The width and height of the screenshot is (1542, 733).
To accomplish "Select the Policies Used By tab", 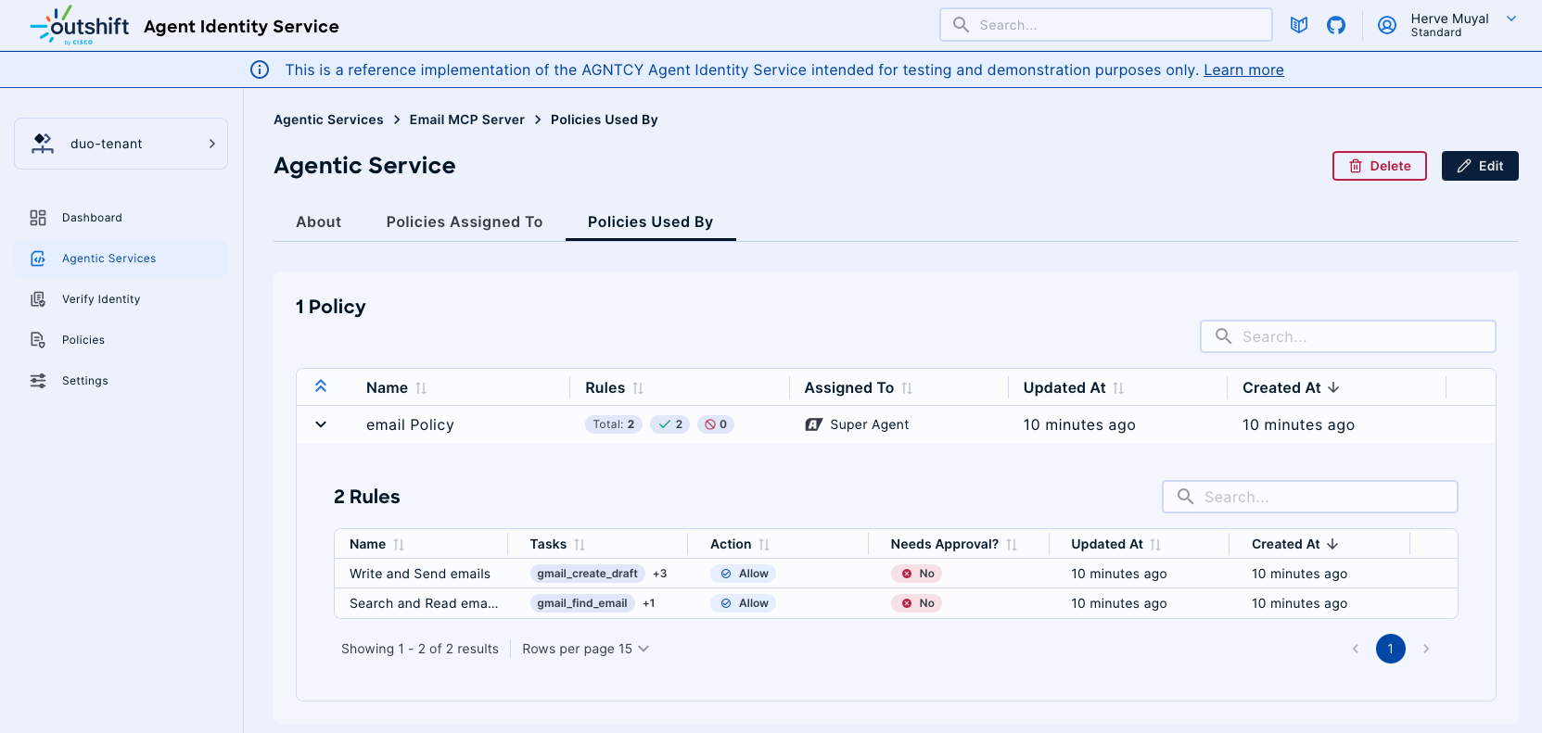I will click(x=651, y=221).
